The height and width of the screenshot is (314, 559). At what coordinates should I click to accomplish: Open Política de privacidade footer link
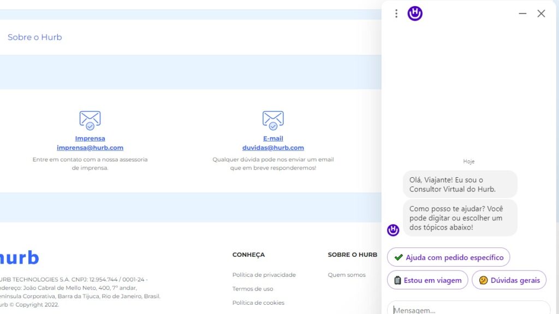pos(264,275)
